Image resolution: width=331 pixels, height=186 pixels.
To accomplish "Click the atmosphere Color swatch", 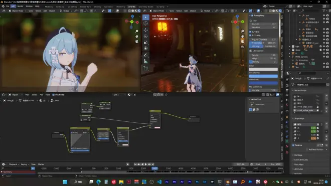I will 263,69.
